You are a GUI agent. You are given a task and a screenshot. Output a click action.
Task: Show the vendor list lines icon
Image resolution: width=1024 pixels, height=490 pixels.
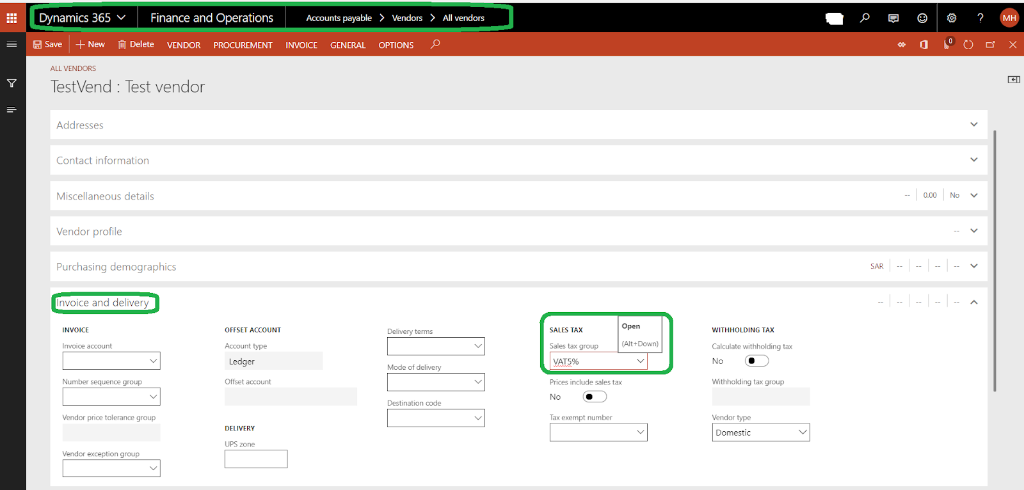pyautogui.click(x=12, y=110)
